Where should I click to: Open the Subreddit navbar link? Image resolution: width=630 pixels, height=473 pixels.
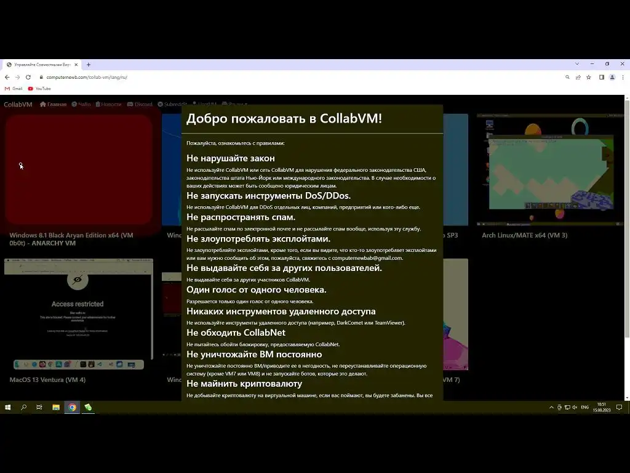pyautogui.click(x=172, y=105)
